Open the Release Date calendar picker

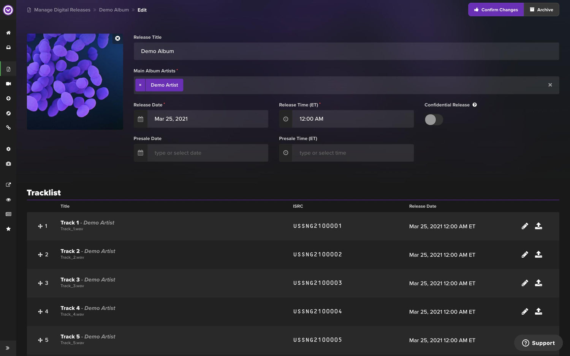(140, 119)
